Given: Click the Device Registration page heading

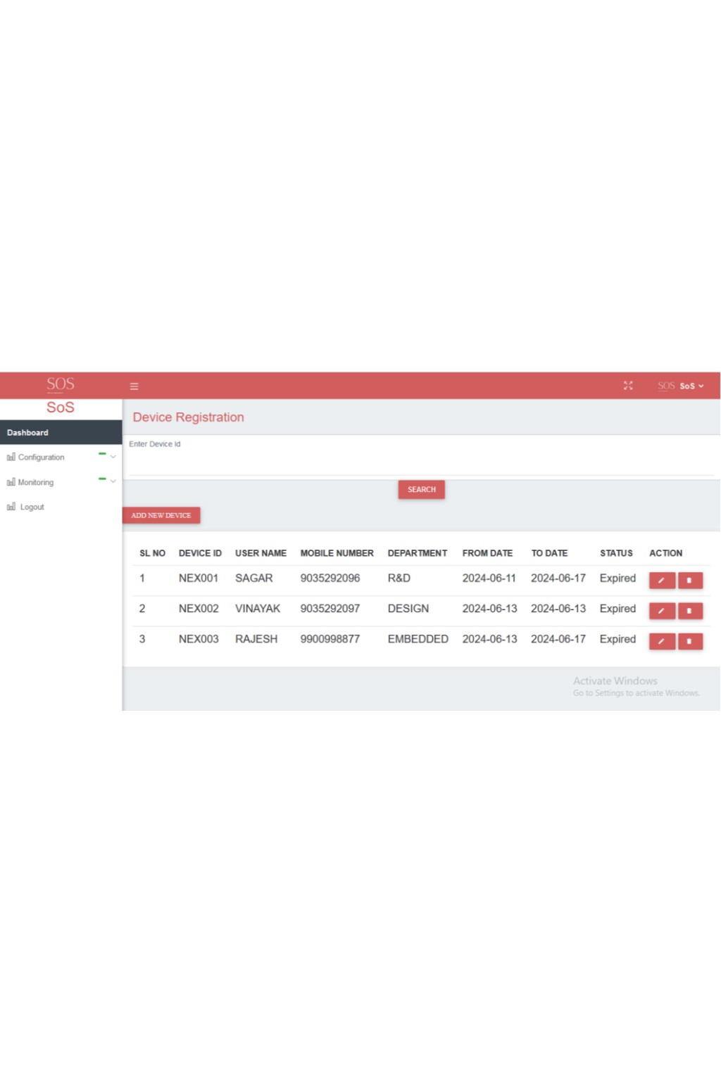Looking at the screenshot, I should [188, 417].
